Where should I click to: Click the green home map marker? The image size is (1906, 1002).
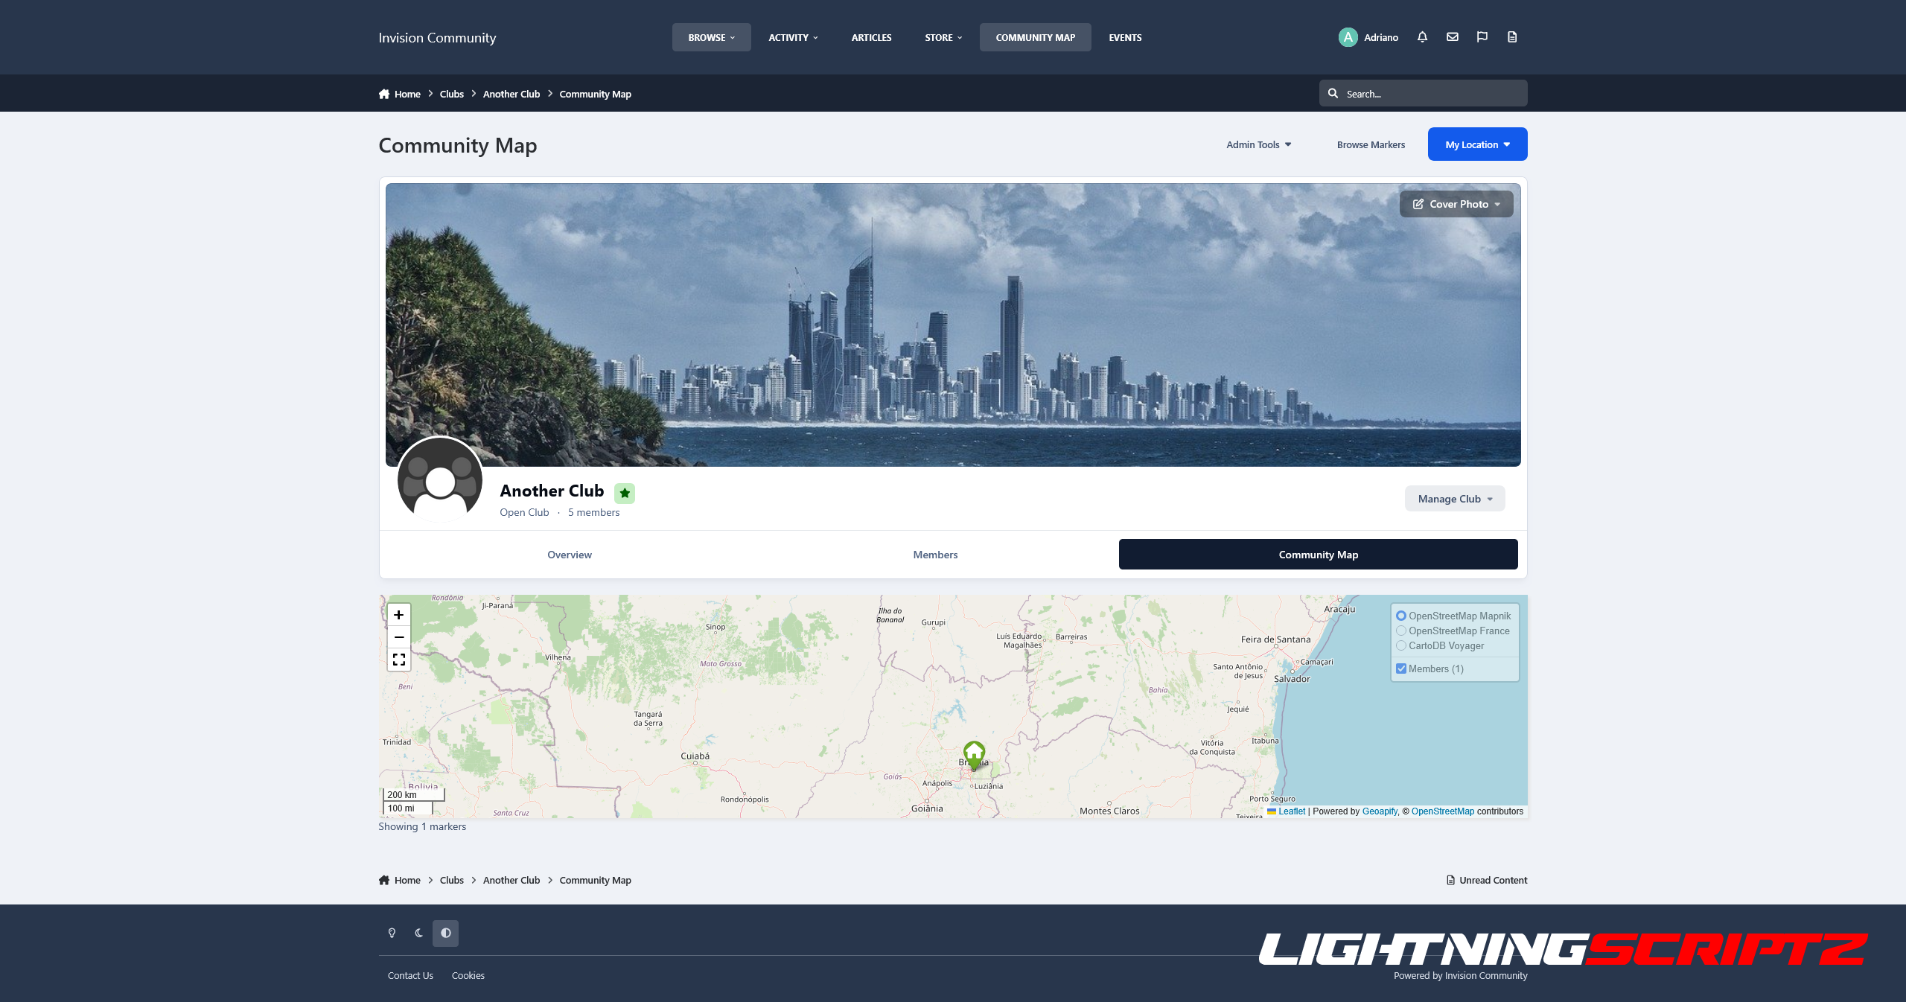[x=974, y=753]
